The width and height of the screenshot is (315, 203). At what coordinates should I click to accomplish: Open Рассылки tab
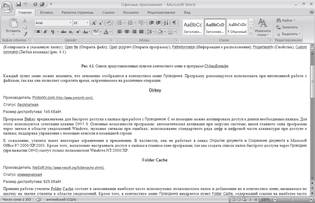[x=131, y=13]
